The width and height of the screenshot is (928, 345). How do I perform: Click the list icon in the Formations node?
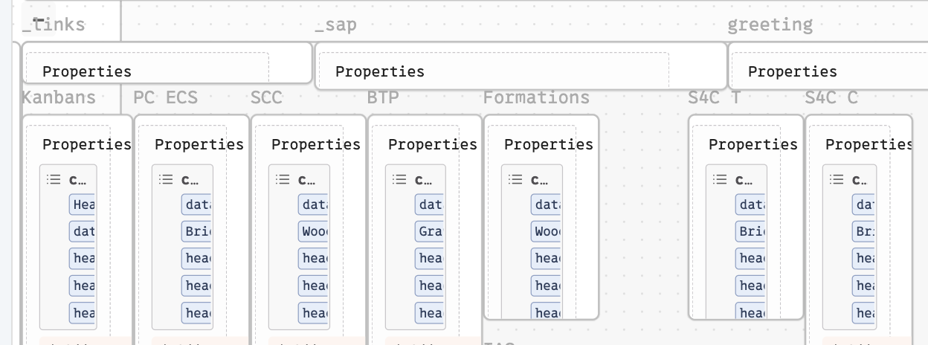click(515, 179)
